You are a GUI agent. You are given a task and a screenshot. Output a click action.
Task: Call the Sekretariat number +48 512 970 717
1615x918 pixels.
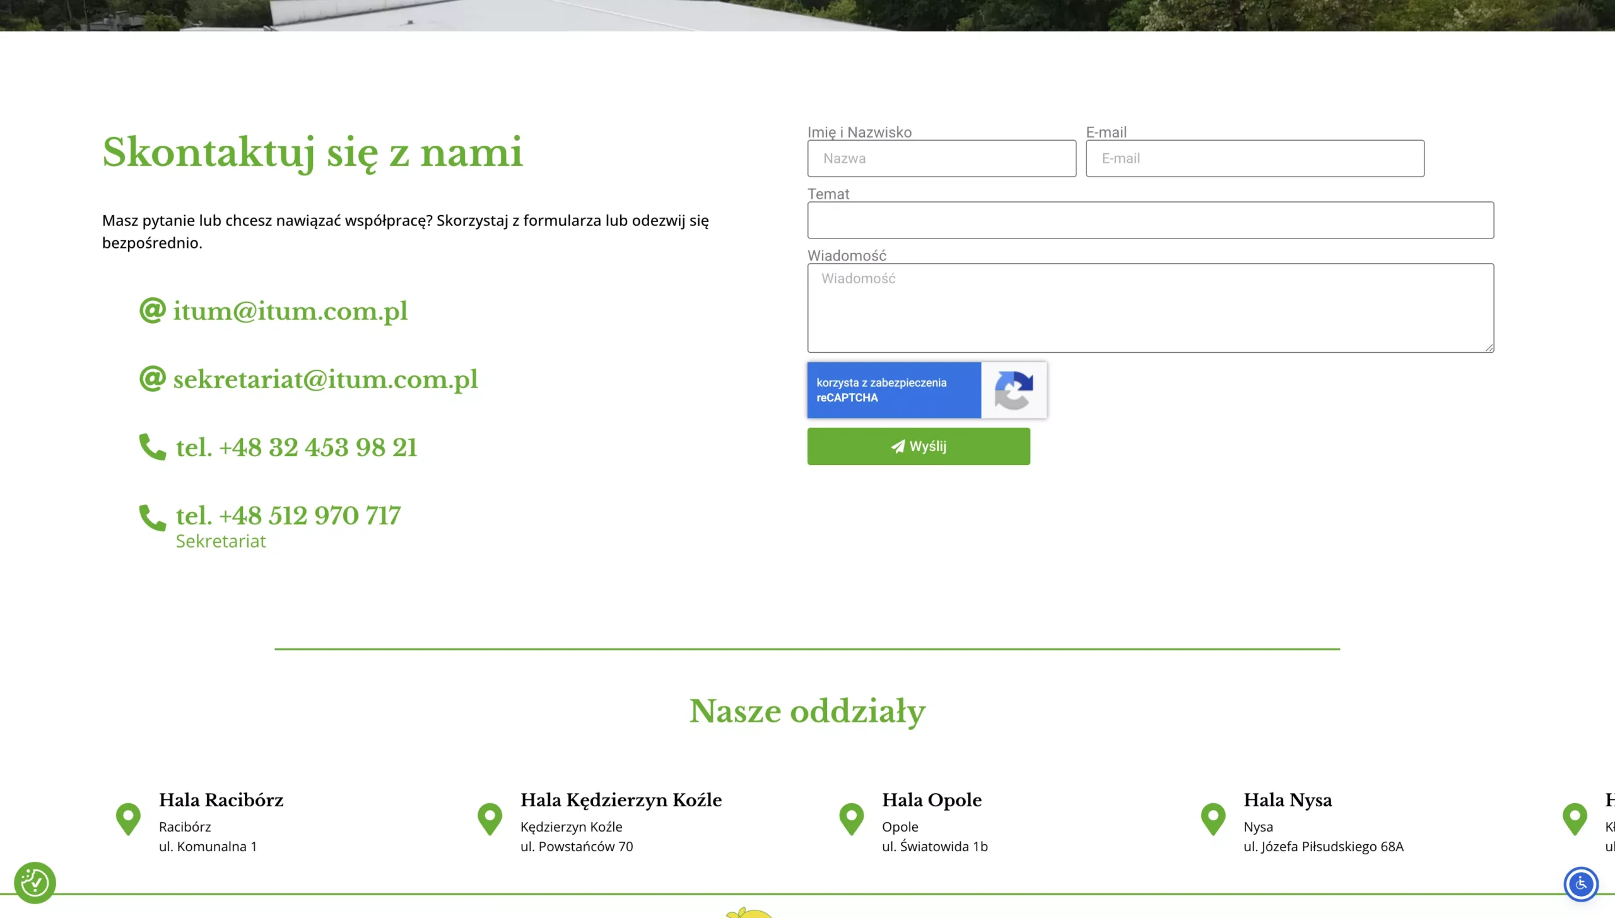[288, 515]
